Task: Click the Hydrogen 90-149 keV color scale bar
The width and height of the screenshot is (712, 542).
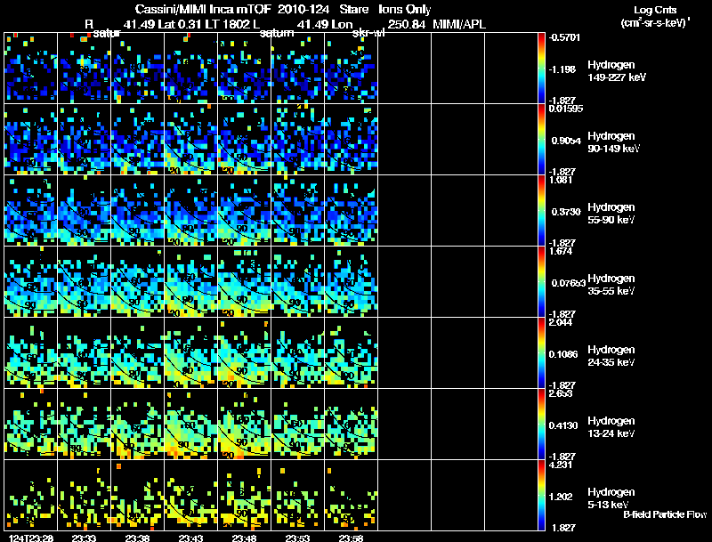Action: tap(541, 140)
